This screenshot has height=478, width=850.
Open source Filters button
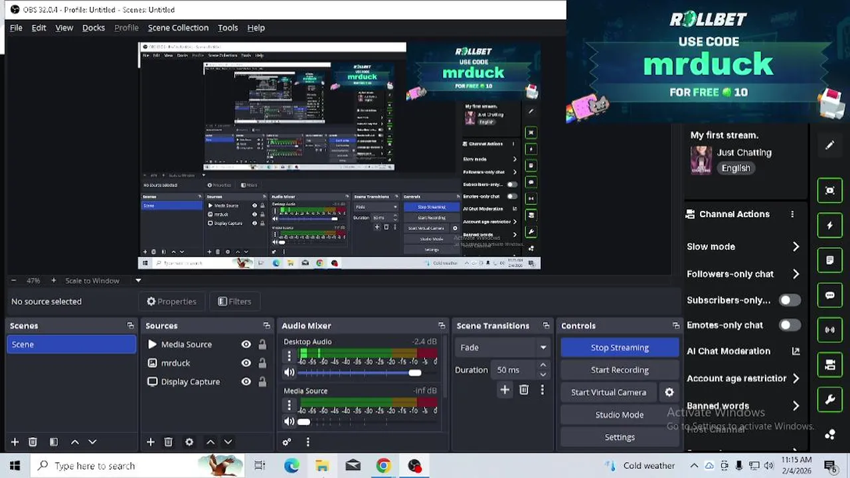pyautogui.click(x=234, y=301)
